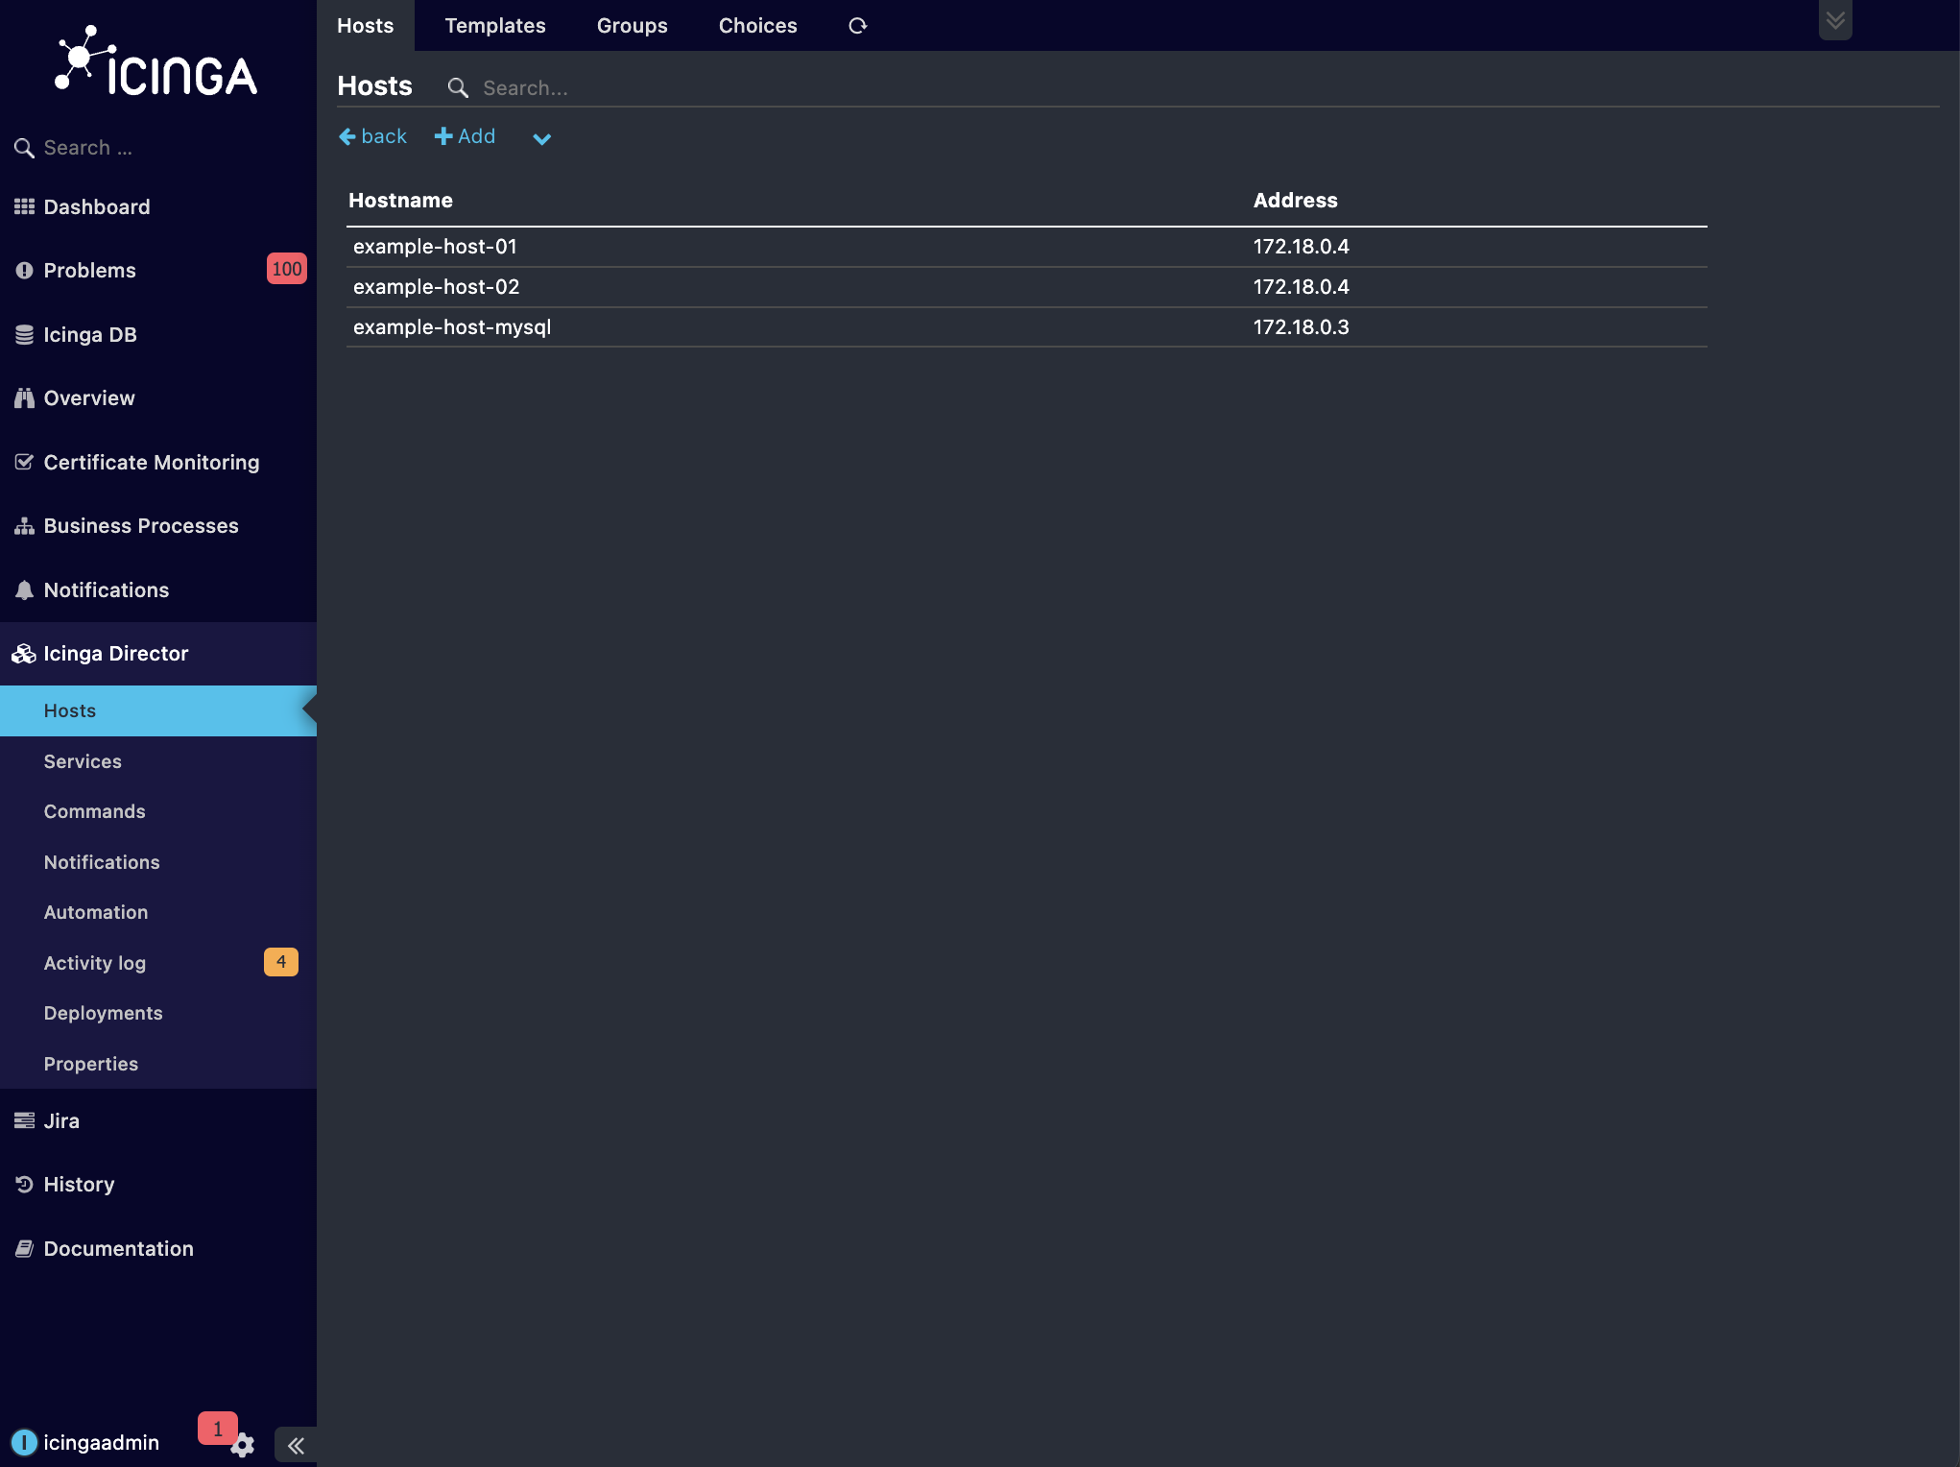The height and width of the screenshot is (1467, 1960).
Task: Switch to the Hosts tab
Action: (x=366, y=26)
